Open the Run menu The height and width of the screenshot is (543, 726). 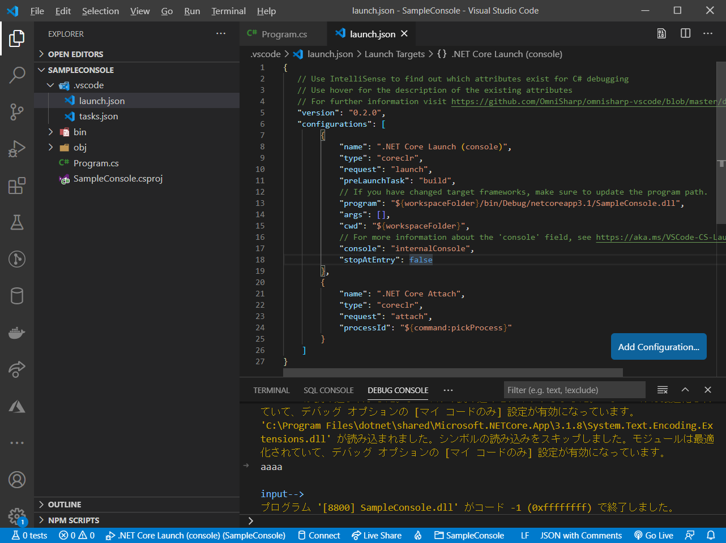click(192, 11)
